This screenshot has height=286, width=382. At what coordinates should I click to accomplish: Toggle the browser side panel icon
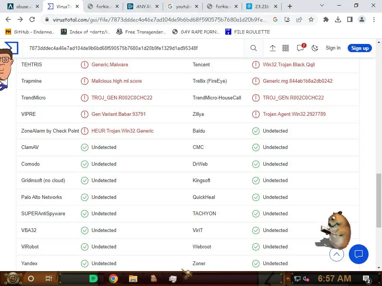[350, 19]
